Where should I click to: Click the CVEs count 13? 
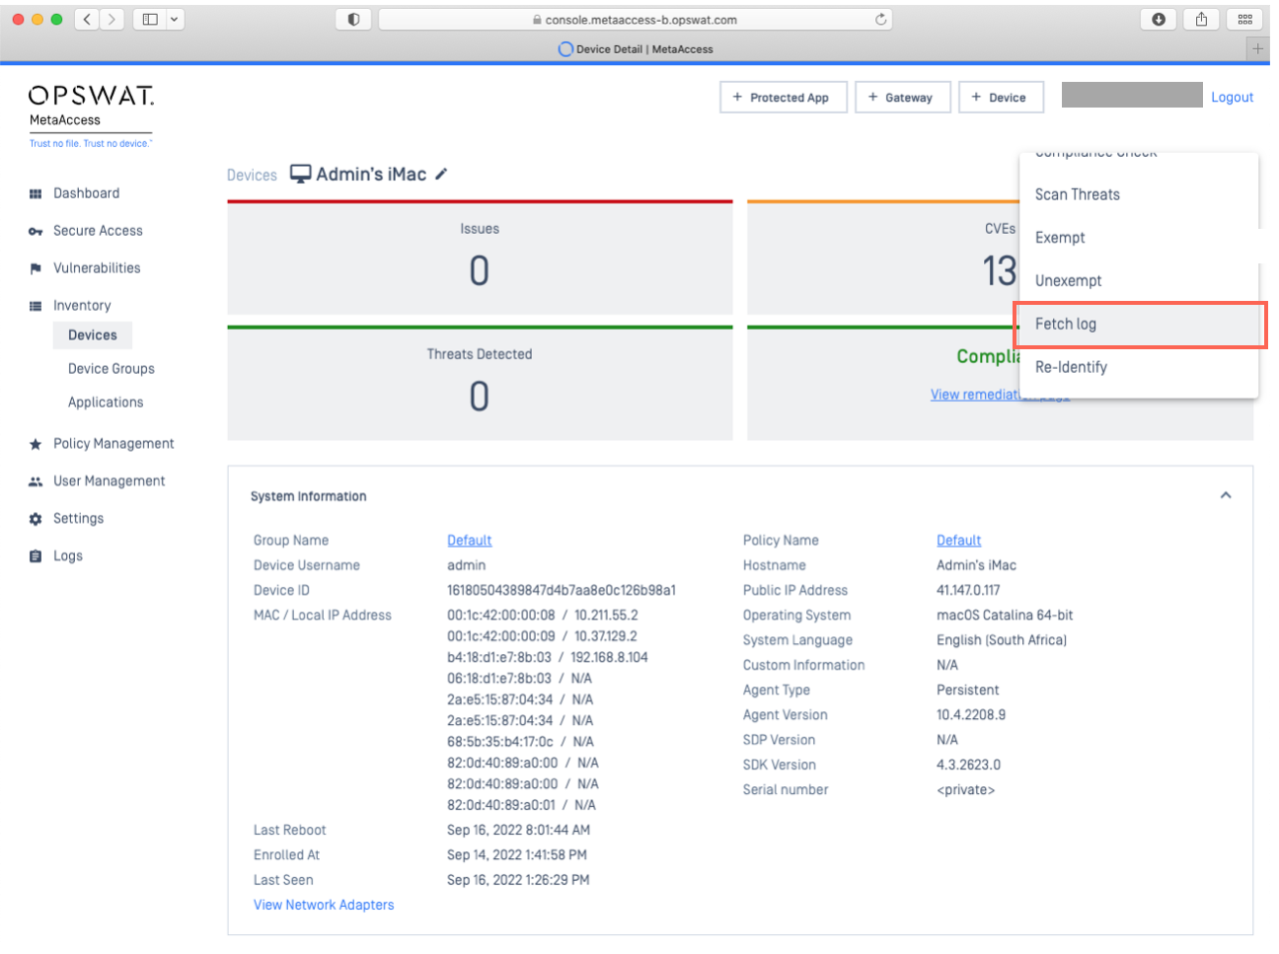[x=999, y=270]
